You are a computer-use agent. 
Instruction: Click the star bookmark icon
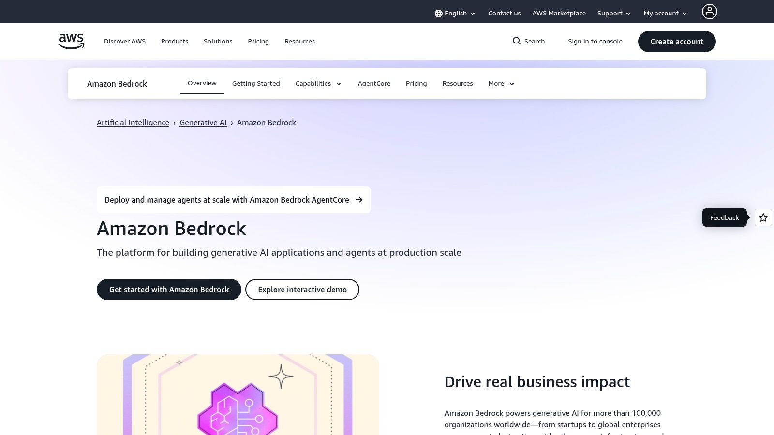(763, 217)
